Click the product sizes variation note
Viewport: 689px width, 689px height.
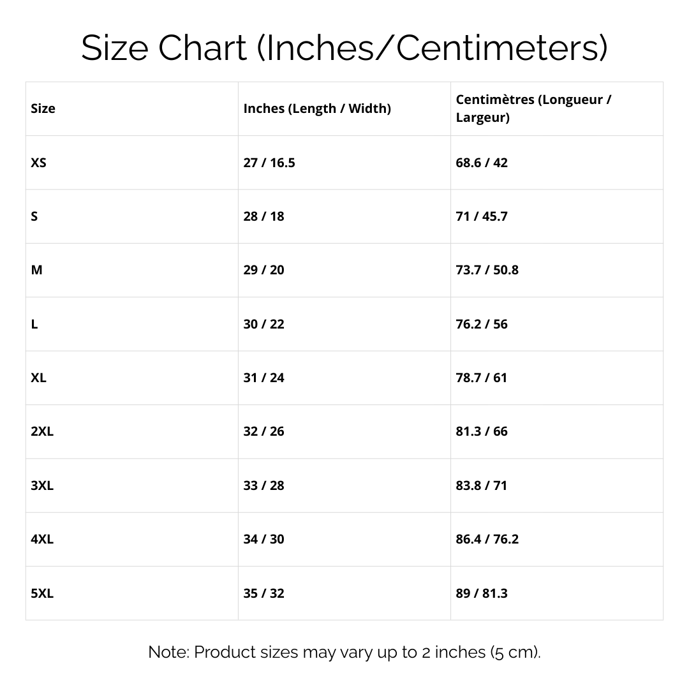click(344, 652)
